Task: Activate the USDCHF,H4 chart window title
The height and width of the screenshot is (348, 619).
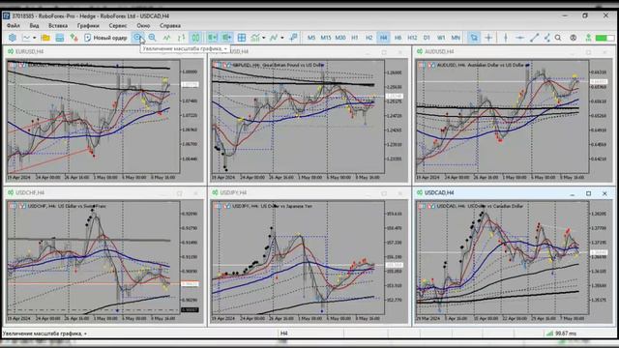Action: pyautogui.click(x=30, y=193)
